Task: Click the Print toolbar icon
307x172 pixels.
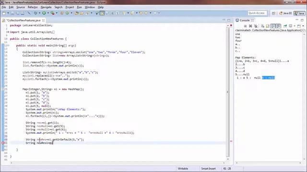Action: 23,13
